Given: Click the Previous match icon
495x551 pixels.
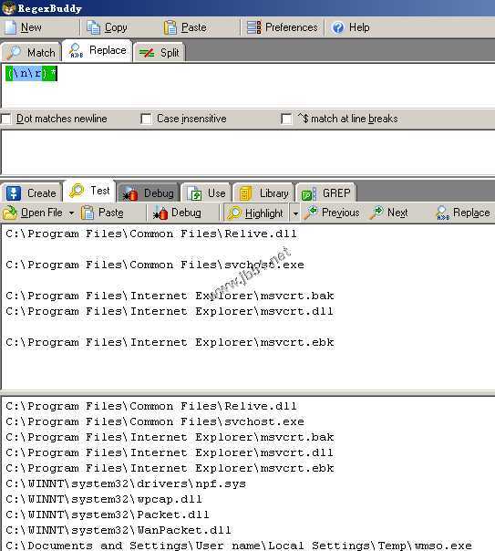Looking at the screenshot, I should [311, 213].
